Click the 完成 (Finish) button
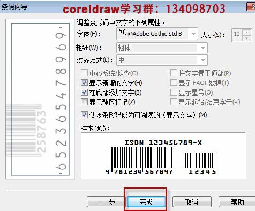The height and width of the screenshot is (211, 255). pos(146,202)
